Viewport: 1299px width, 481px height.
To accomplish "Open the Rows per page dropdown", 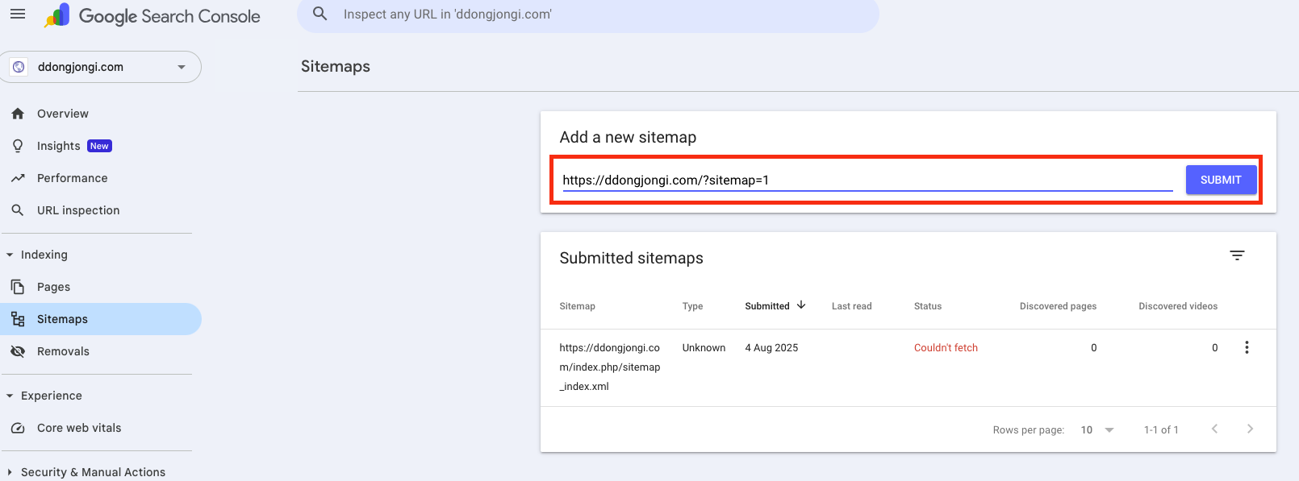I will (x=1097, y=429).
